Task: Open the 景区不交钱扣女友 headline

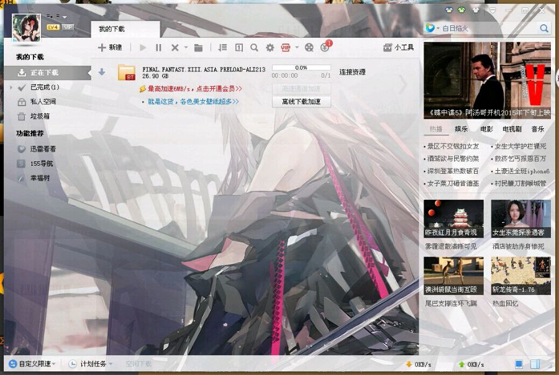Action: pos(453,146)
